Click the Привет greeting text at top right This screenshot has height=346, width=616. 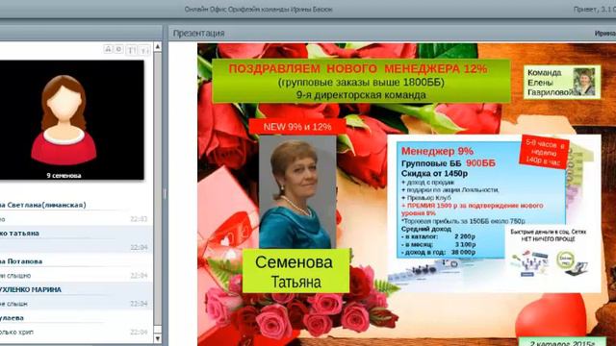click(595, 9)
